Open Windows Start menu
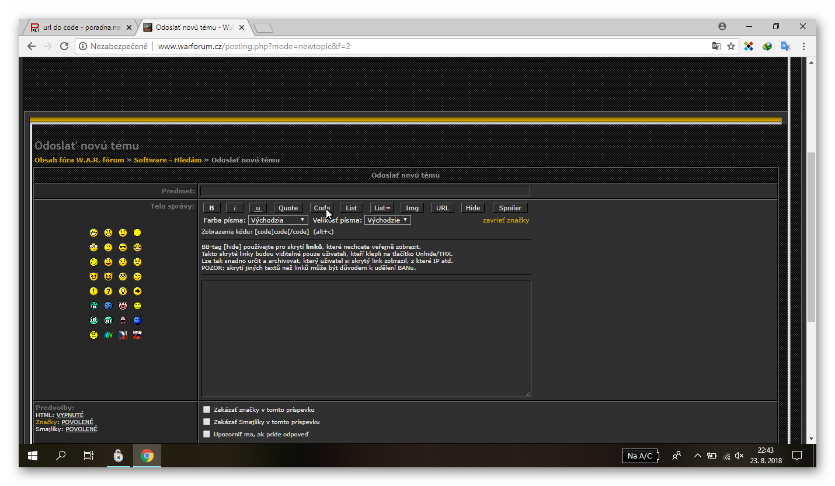Image resolution: width=835 pixels, height=486 pixels. (x=33, y=456)
